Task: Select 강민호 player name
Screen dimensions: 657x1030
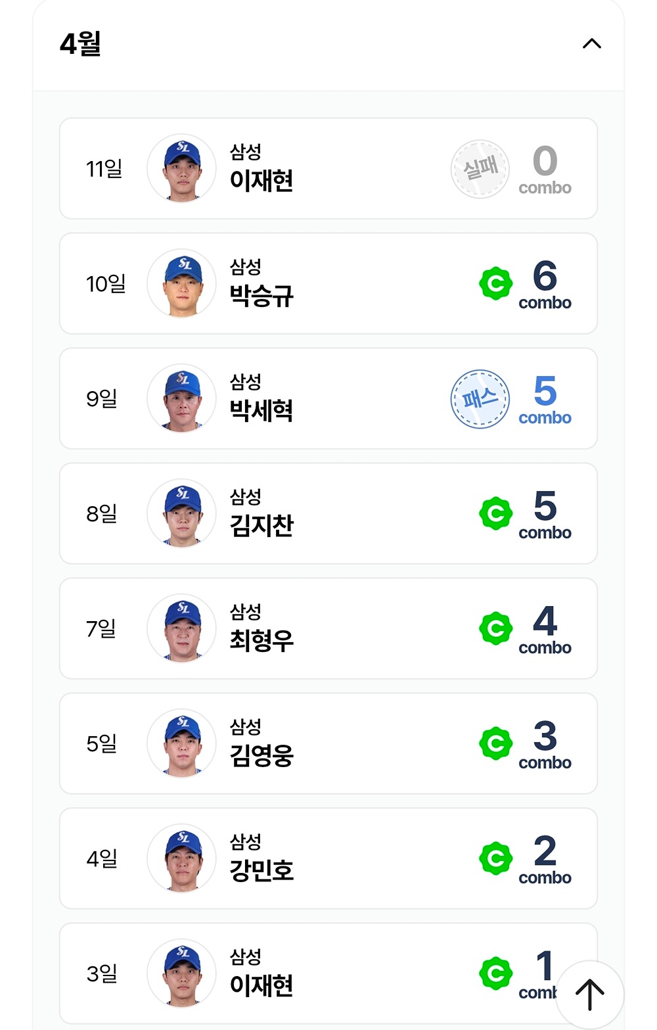Action: click(x=261, y=871)
